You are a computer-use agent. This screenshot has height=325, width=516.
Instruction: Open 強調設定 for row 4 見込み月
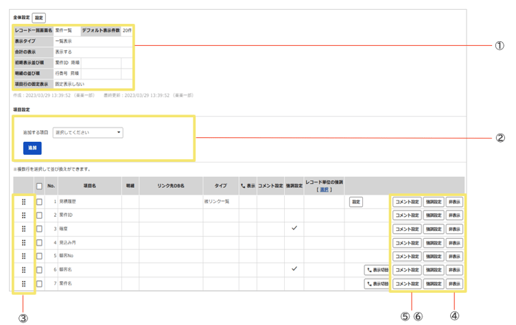(434, 243)
